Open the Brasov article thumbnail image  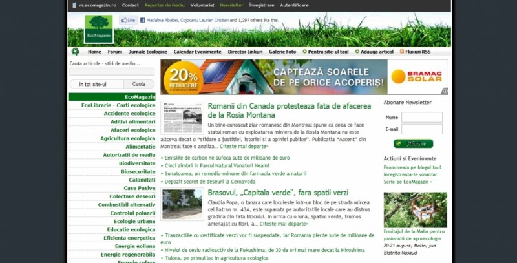coord(182,204)
